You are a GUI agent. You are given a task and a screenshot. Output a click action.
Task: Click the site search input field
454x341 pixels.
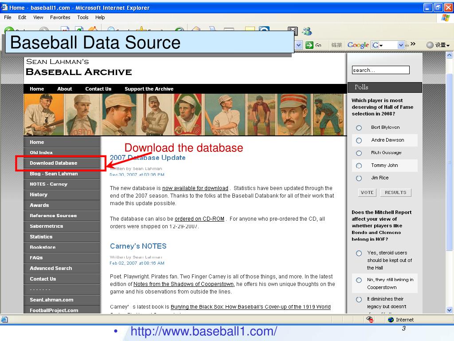click(381, 70)
